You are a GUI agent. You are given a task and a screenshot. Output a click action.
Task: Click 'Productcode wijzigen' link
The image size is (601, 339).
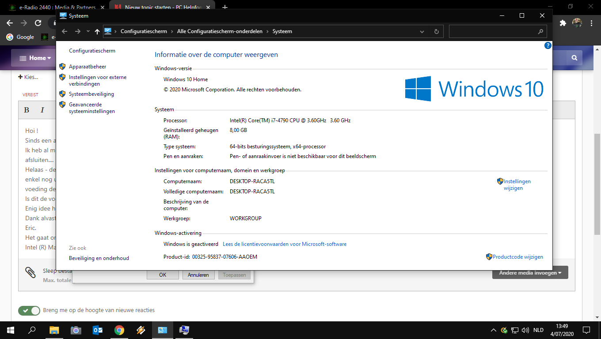tap(517, 257)
